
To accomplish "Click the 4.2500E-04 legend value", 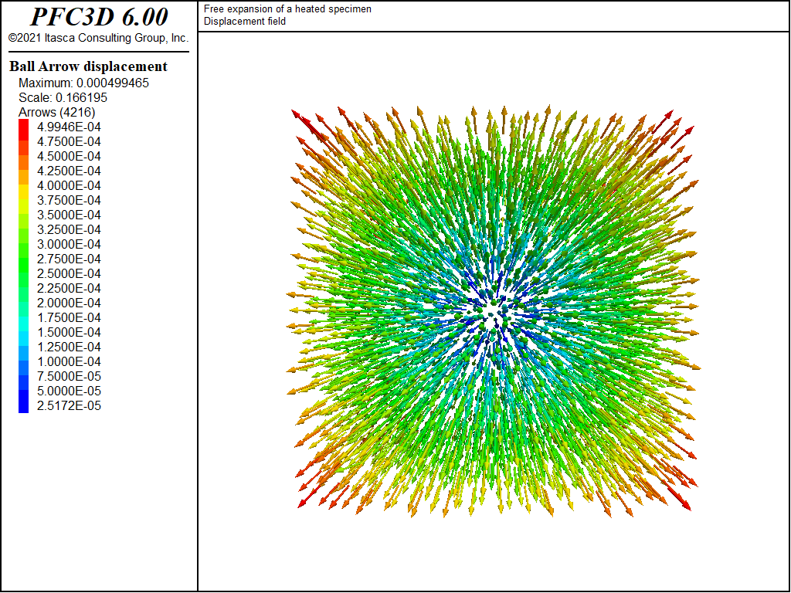I will (x=69, y=171).
